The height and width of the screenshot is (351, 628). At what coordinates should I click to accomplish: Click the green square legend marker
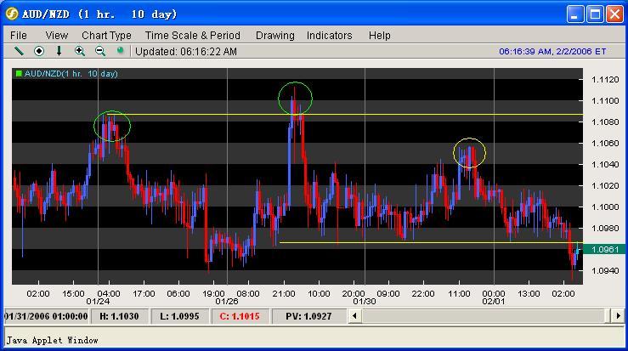pos(19,73)
